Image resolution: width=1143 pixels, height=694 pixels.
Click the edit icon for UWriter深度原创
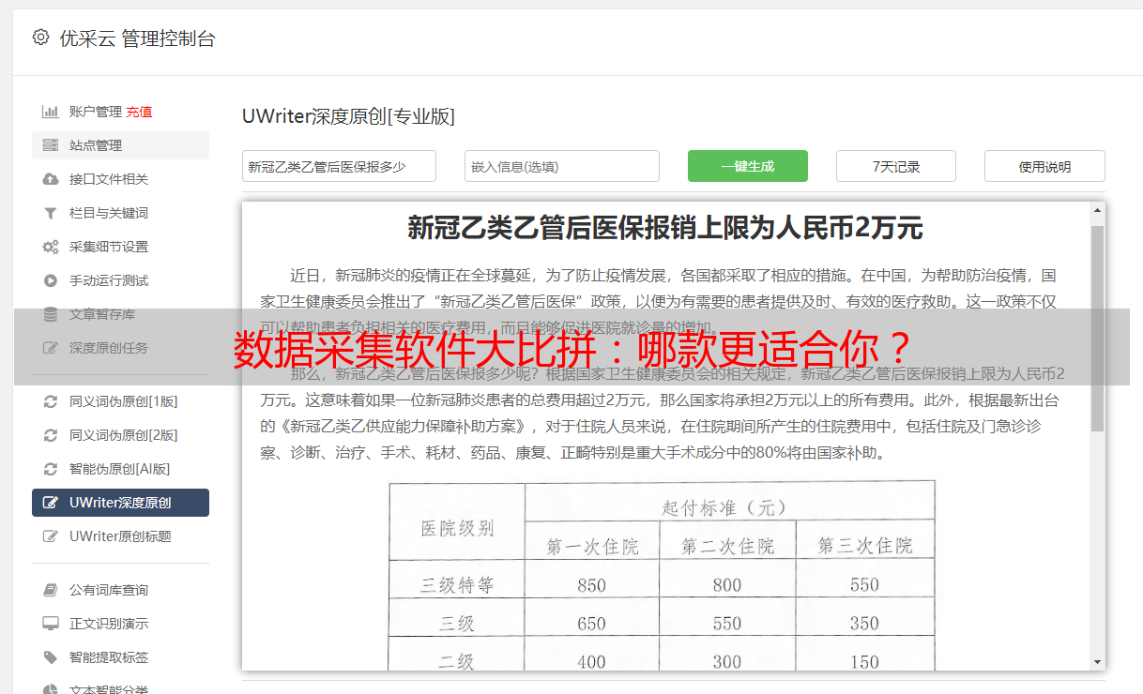point(51,503)
